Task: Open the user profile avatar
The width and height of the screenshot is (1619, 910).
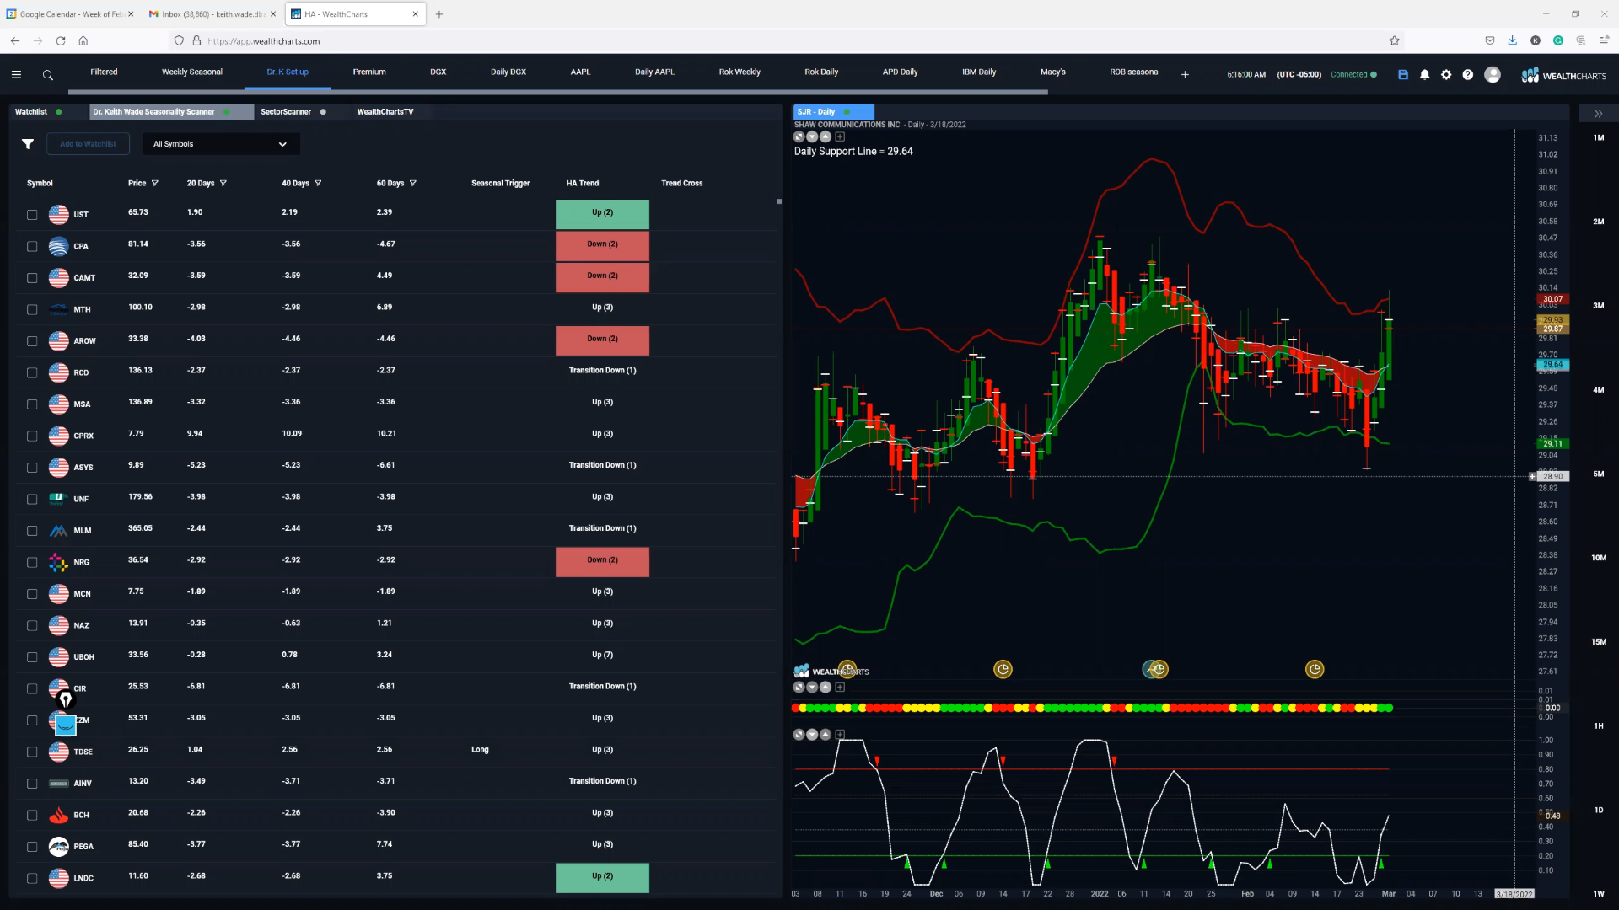Action: 1493,74
